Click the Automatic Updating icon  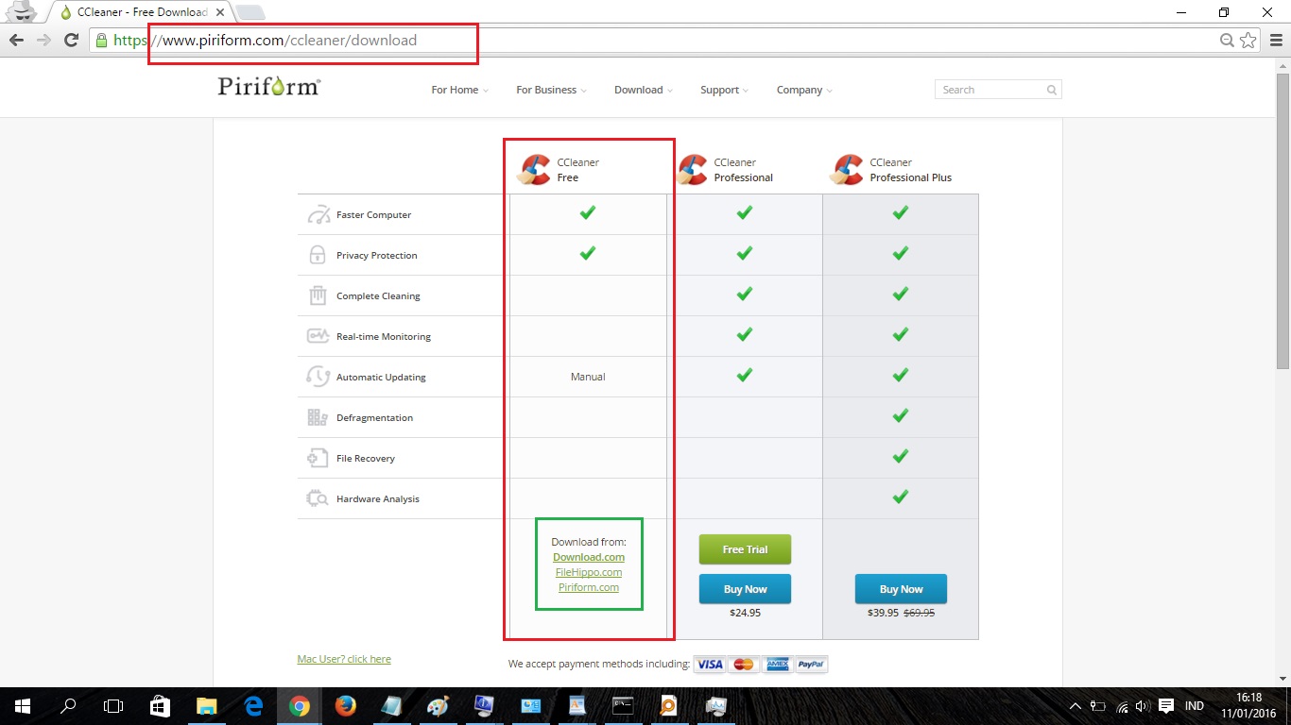point(318,377)
